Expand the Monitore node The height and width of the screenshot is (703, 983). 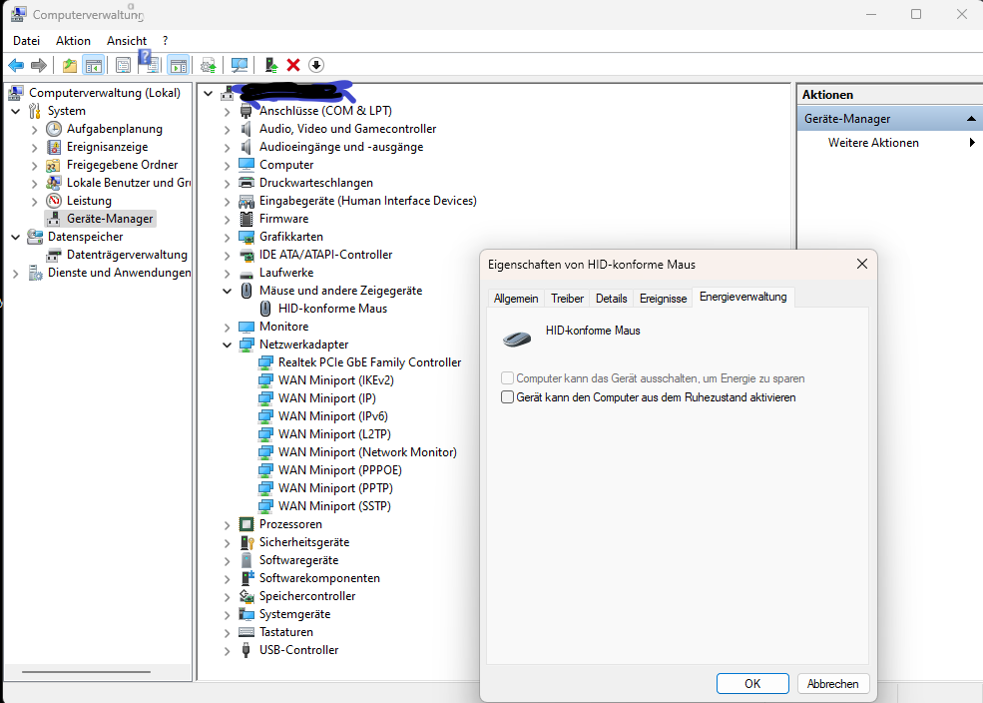pyautogui.click(x=227, y=328)
